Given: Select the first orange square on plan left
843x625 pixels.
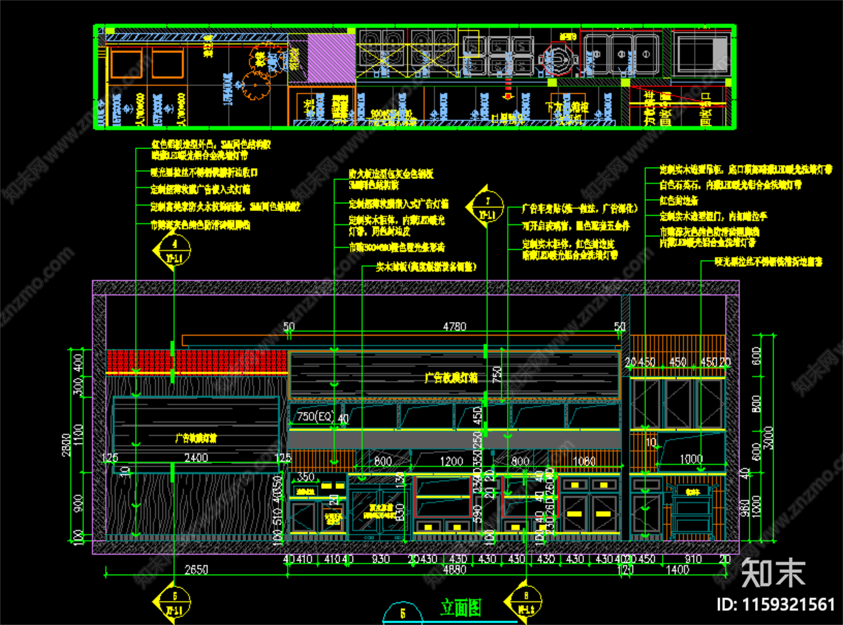Looking at the screenshot, I should [x=126, y=64].
